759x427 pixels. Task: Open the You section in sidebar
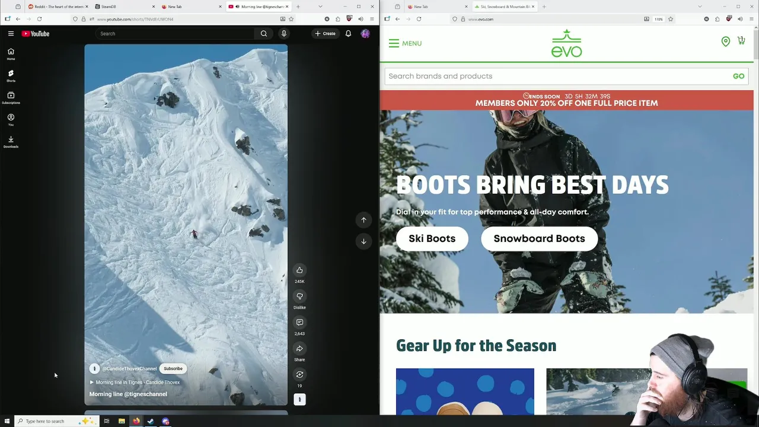coord(11,120)
